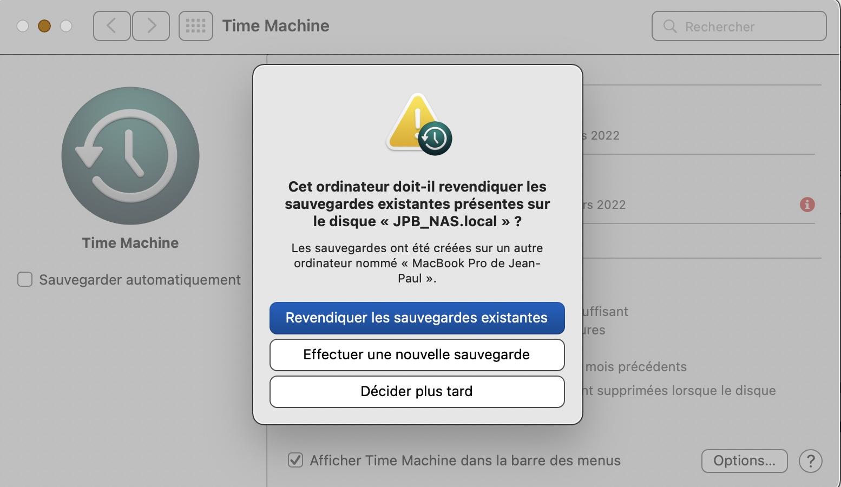The height and width of the screenshot is (487, 841).
Task: Click the Time Machine label below the clock
Action: [130, 242]
